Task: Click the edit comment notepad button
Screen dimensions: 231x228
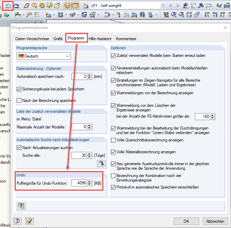Action: [29, 221]
